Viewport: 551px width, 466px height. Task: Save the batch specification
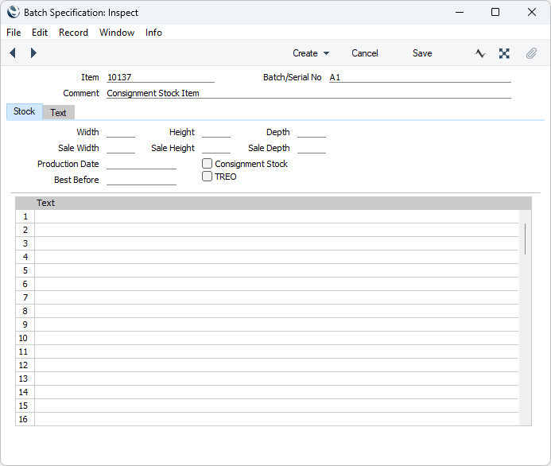click(x=422, y=53)
